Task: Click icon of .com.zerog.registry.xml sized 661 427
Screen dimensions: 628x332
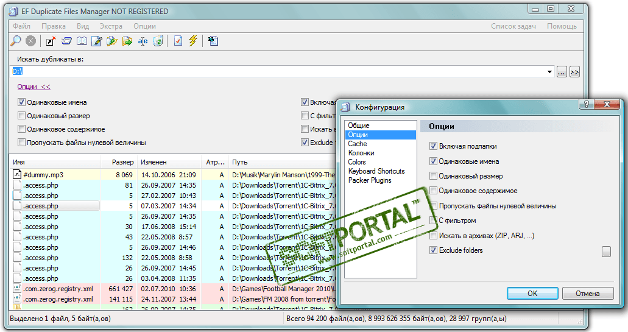Action: [17, 289]
